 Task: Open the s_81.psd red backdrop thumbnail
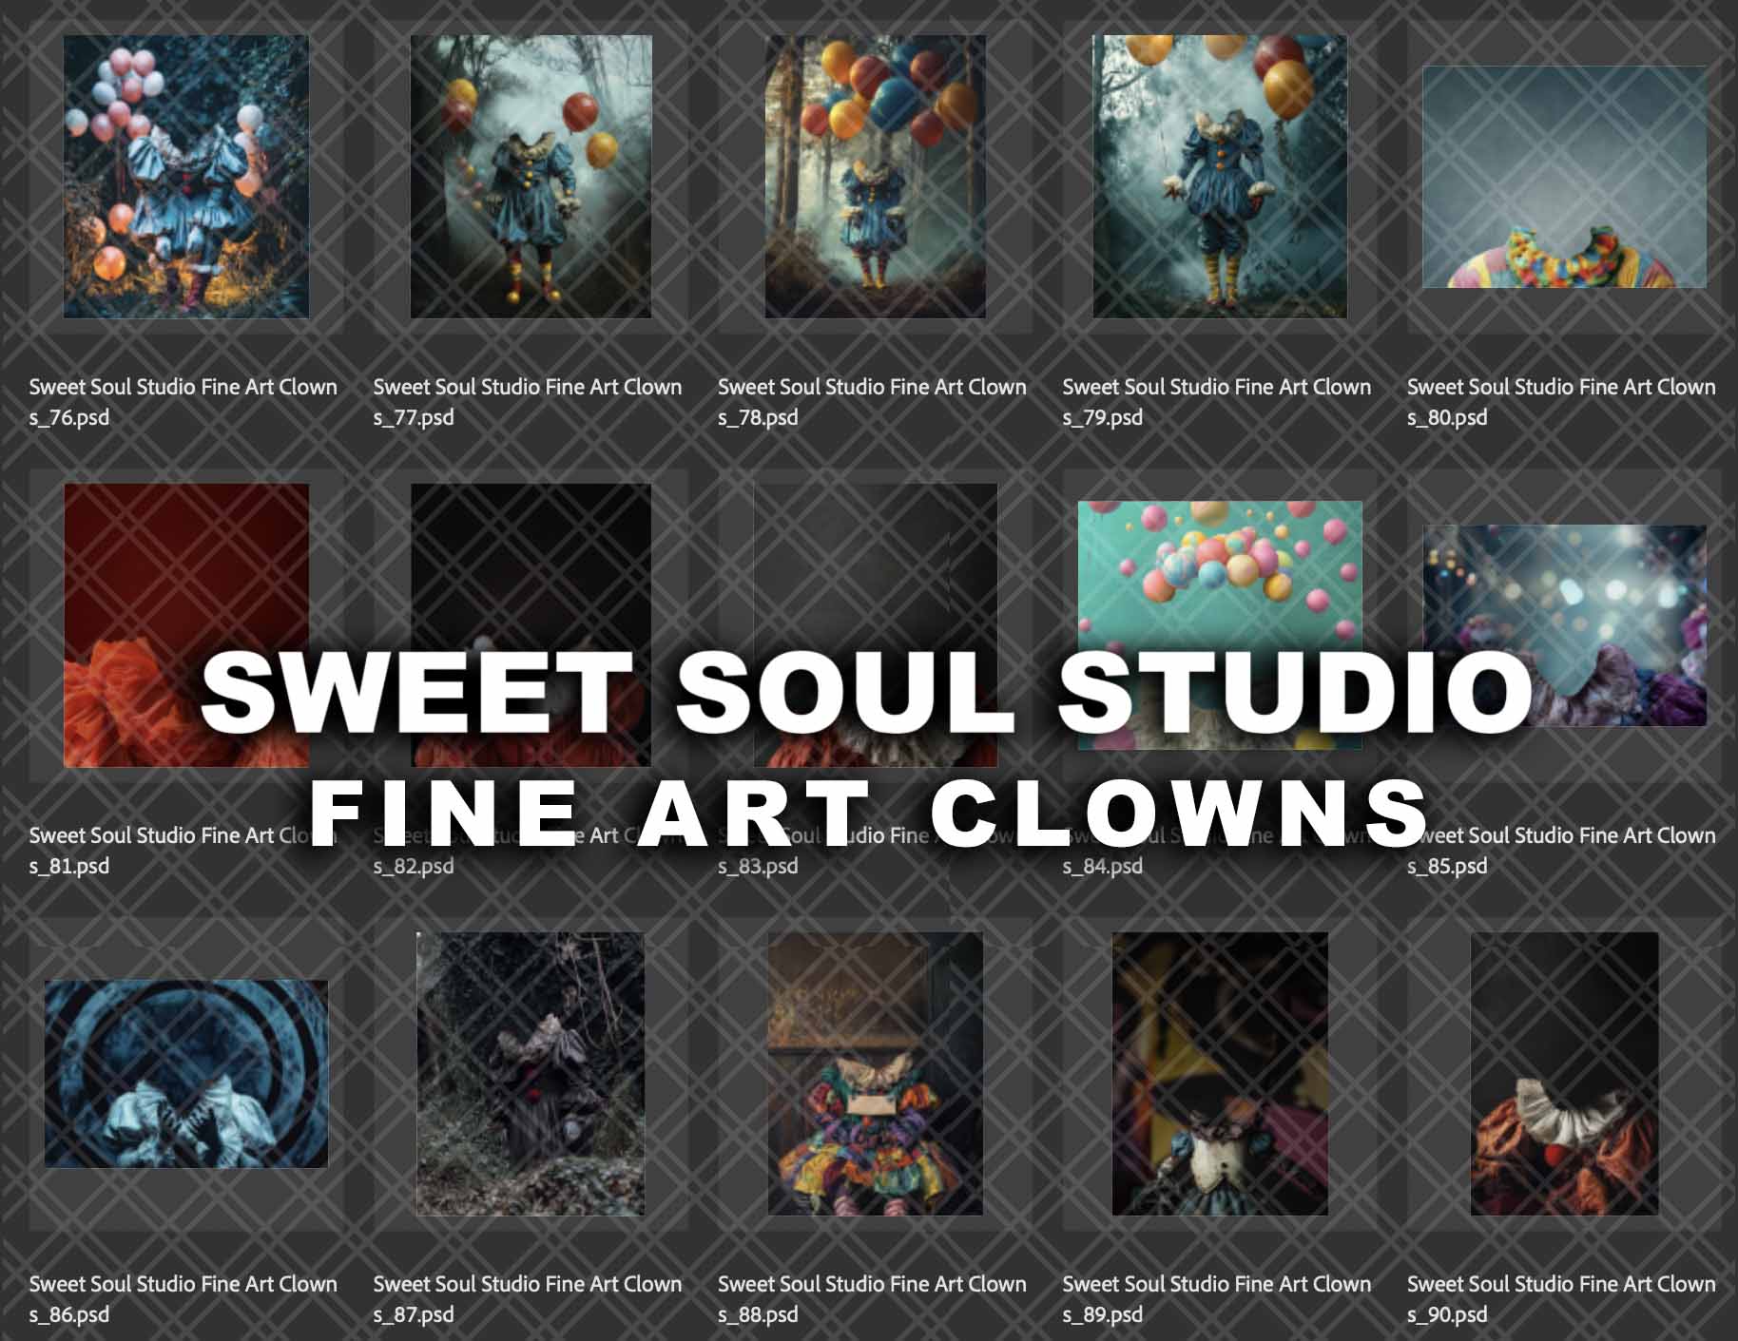[186, 625]
